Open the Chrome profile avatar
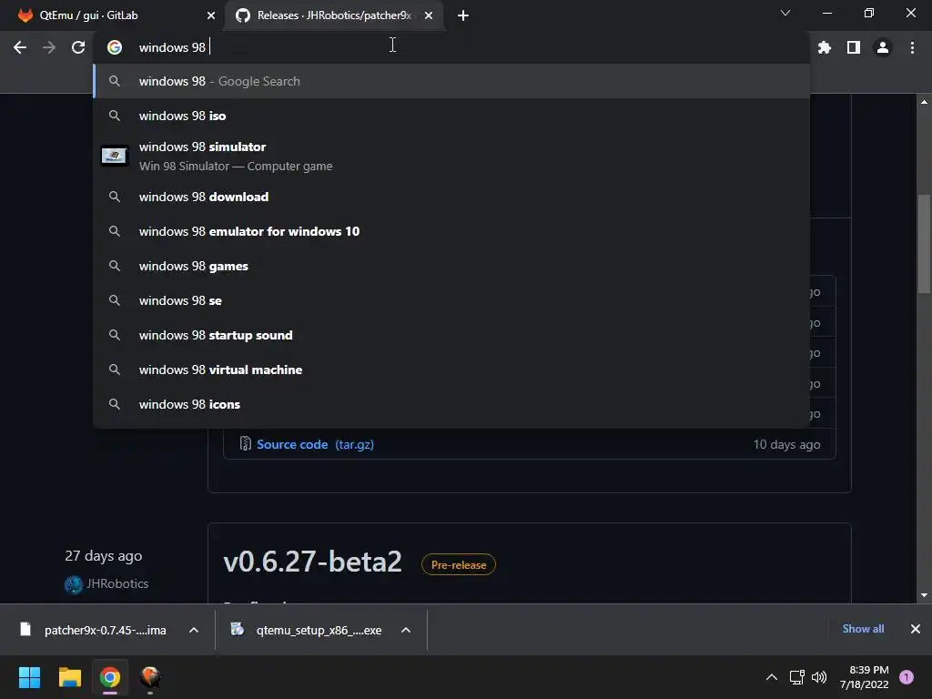The width and height of the screenshot is (932, 699). click(x=883, y=47)
